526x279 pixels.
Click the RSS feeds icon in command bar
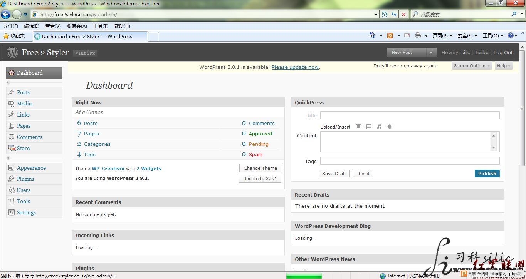point(390,35)
